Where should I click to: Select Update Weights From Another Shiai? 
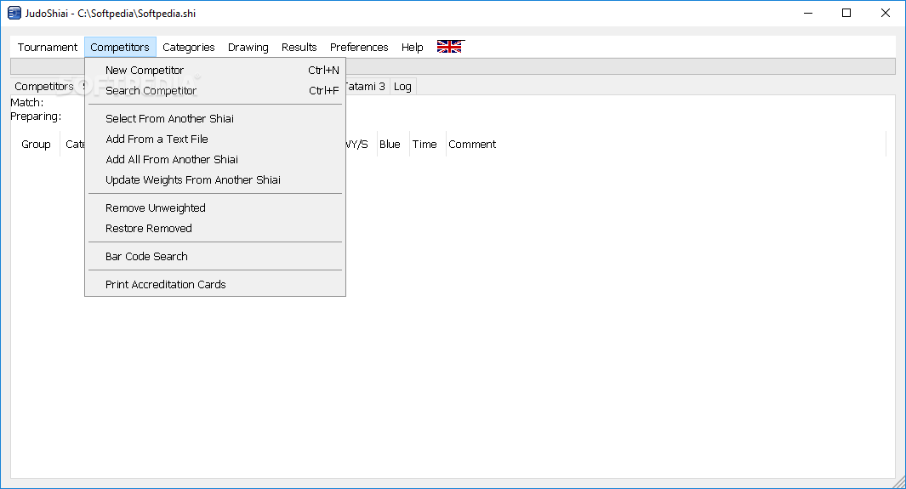tap(215, 180)
